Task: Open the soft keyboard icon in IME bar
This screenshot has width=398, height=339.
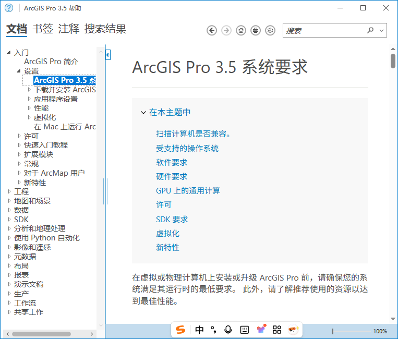Action: pos(245,330)
